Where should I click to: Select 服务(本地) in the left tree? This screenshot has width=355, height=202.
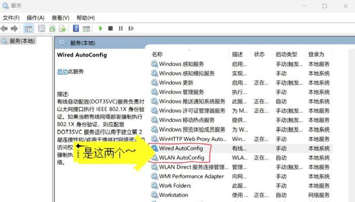(22, 41)
